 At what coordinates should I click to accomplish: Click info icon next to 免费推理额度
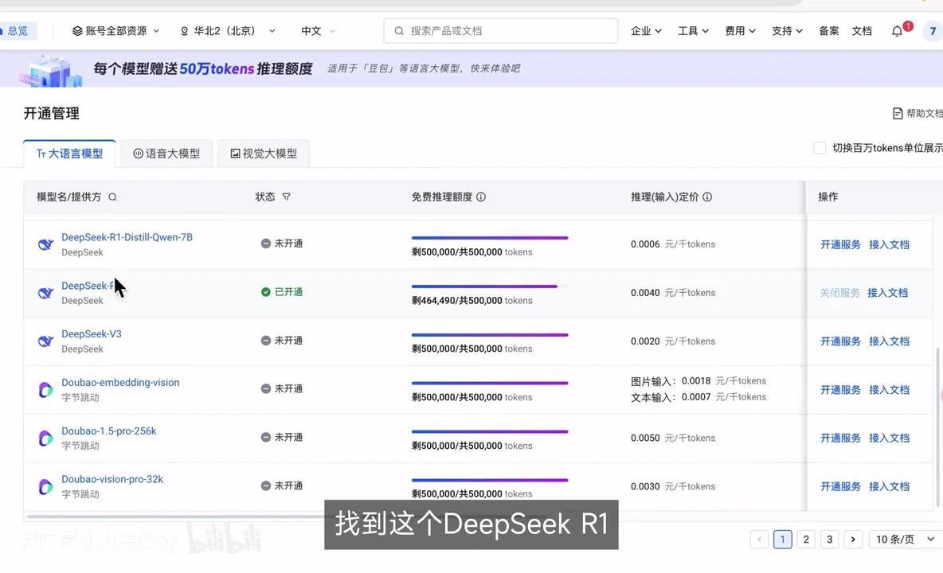pos(481,197)
